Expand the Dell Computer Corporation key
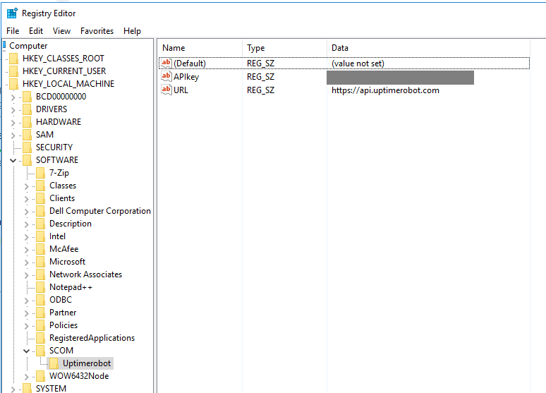 (x=27, y=212)
